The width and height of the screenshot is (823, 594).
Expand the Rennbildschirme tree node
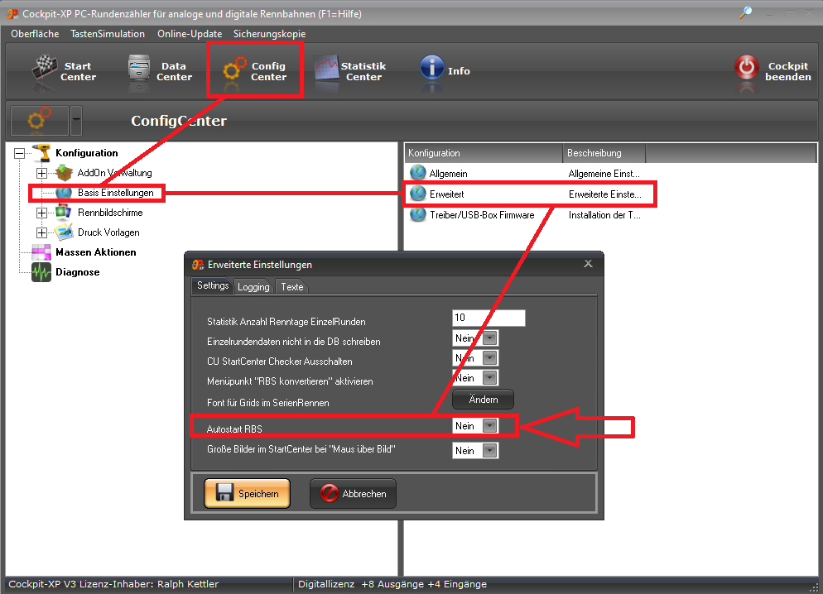coord(42,213)
